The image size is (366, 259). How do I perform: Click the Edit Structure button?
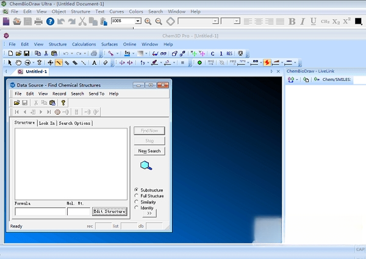tap(109, 211)
